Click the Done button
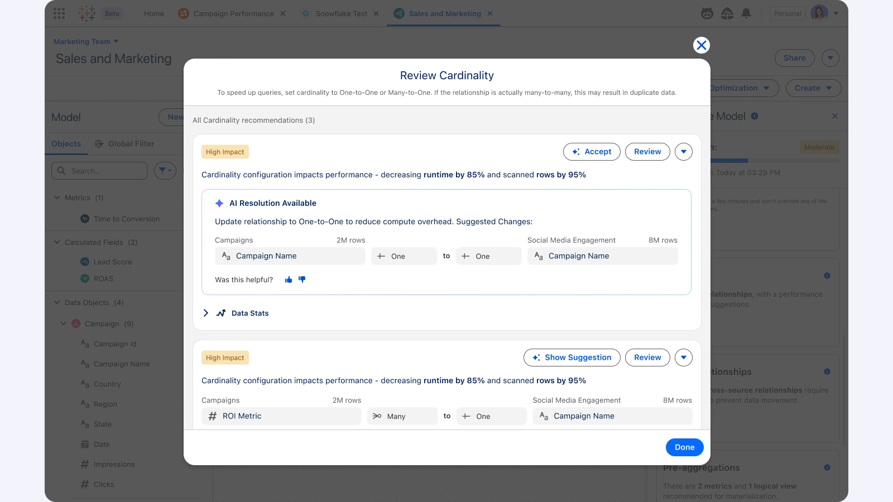893x502 pixels. 684,447
